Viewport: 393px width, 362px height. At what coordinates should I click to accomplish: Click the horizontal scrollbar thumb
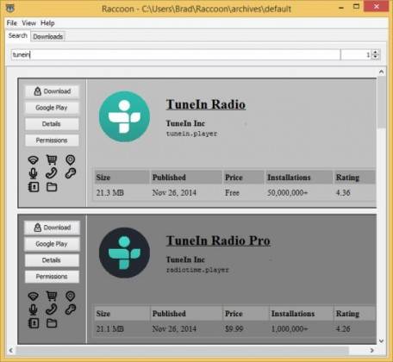pos(182,350)
